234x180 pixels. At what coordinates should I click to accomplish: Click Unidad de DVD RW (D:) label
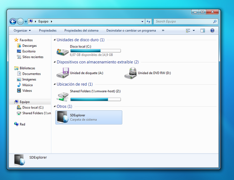click(x=154, y=73)
